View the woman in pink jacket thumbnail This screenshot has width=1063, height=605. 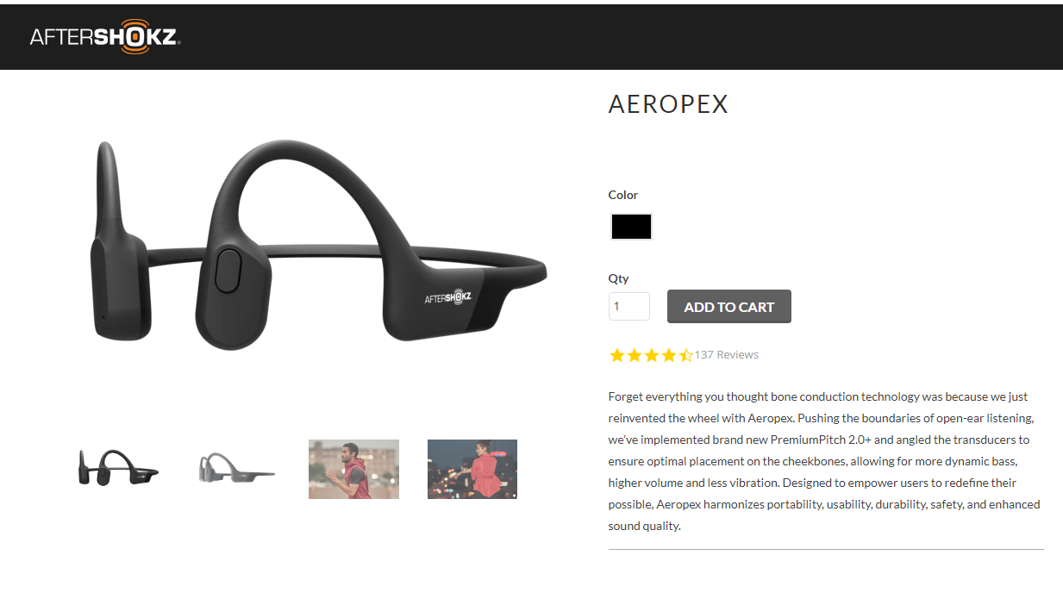[472, 469]
